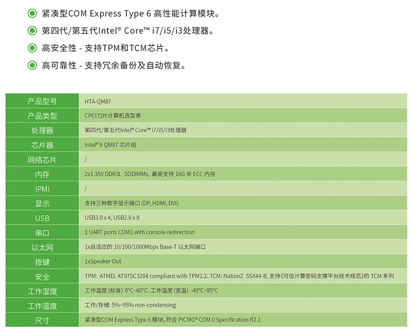Click the table cell with i7/i5/i3处理器

coord(243,130)
